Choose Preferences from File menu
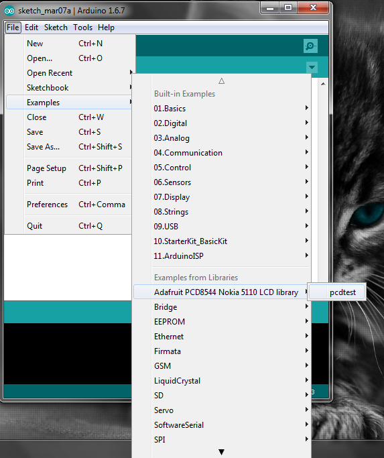 click(x=69, y=204)
